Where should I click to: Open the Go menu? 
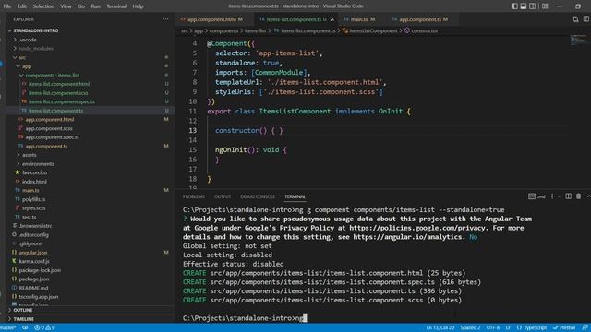click(x=81, y=6)
